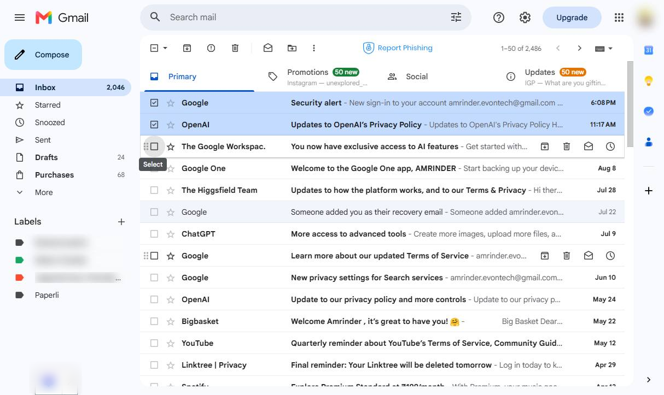Open Contacts side panel icon
Viewport: 664px width, 395px height.
(x=649, y=142)
